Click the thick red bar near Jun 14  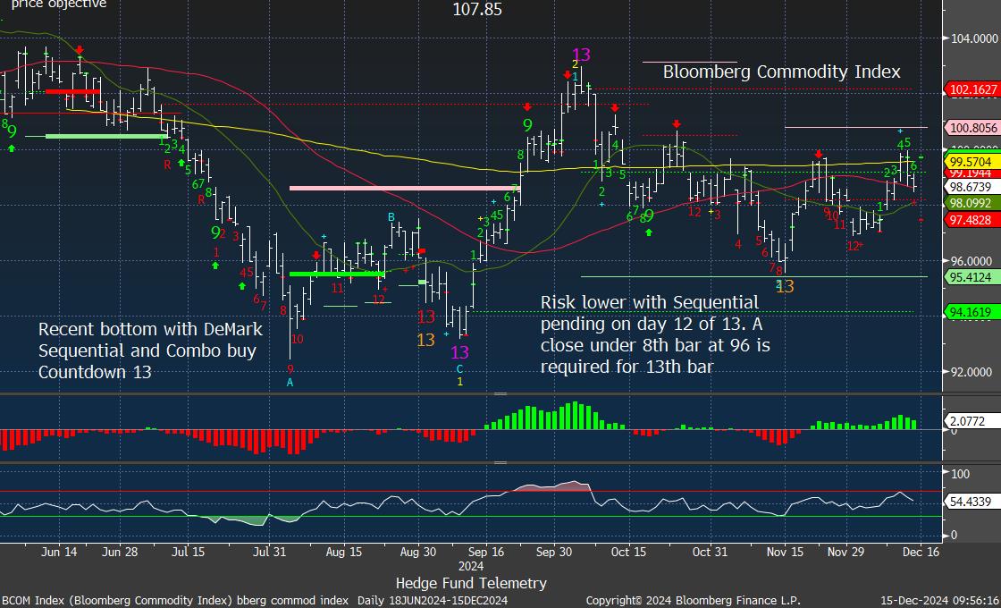pyautogui.click(x=72, y=92)
